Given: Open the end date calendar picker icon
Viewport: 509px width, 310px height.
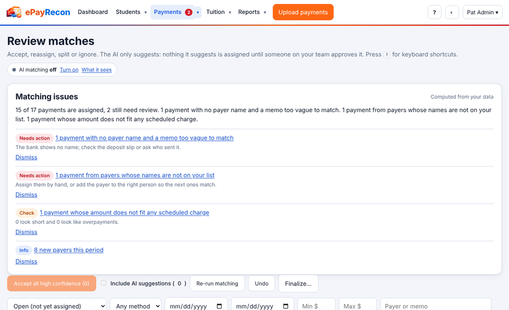Looking at the screenshot, I should tap(286, 306).
